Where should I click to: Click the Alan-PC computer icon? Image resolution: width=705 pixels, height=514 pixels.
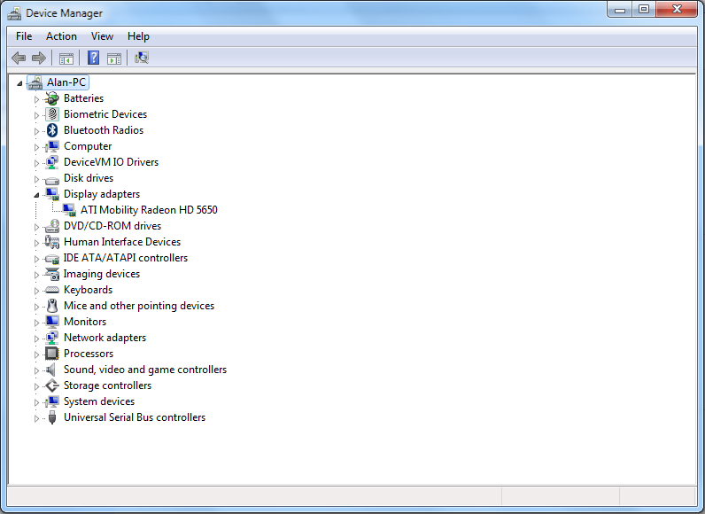pos(35,82)
